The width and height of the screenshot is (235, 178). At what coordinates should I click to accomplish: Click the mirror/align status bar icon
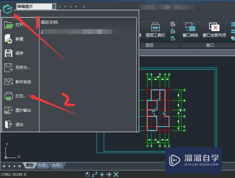coord(109,174)
